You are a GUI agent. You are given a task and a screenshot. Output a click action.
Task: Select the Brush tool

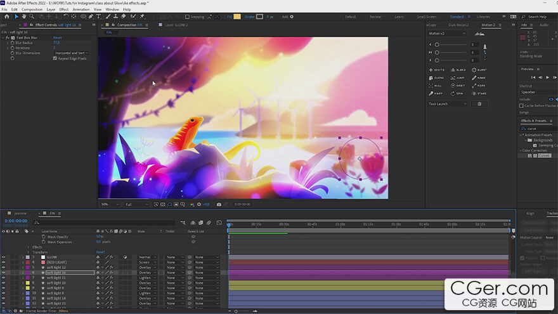[108, 16]
